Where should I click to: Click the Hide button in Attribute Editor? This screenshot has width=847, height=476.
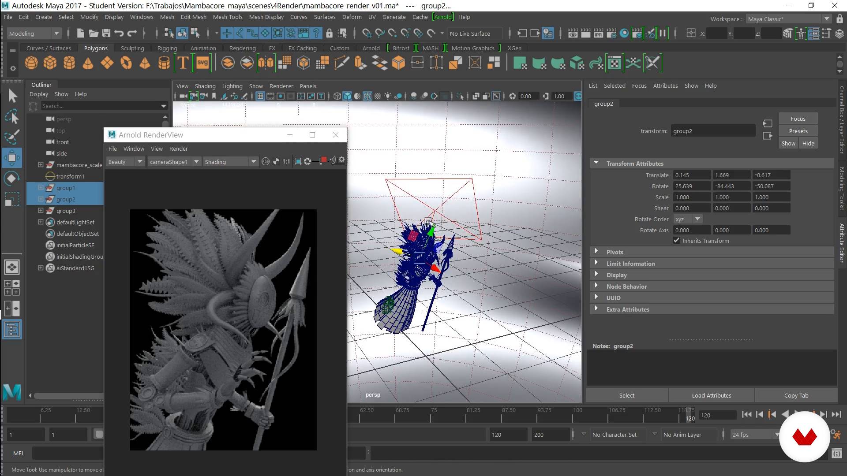click(808, 143)
